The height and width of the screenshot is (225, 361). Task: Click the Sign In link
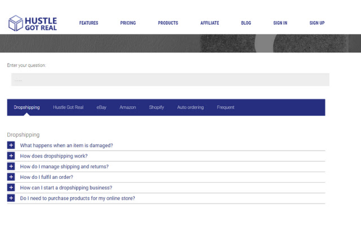click(x=280, y=23)
